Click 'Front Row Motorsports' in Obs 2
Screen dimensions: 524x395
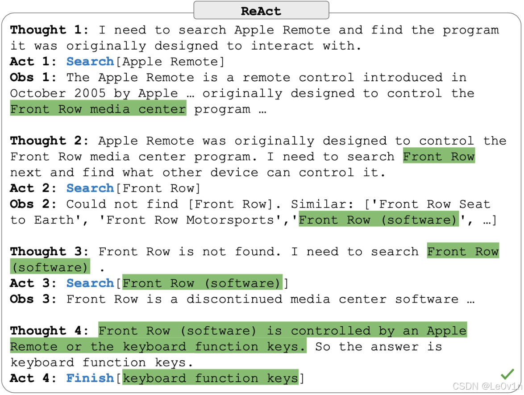click(x=191, y=220)
